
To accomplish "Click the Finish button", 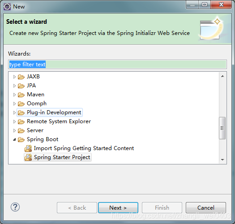I will [162, 207].
